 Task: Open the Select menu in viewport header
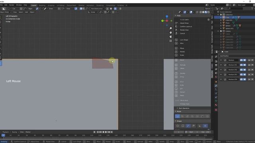[x=21, y=12]
